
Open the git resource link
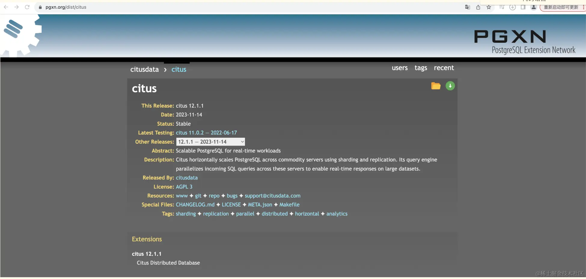(198, 196)
